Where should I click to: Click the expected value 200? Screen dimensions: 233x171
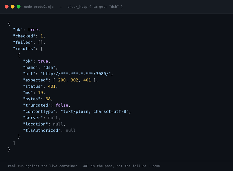tap(62, 80)
